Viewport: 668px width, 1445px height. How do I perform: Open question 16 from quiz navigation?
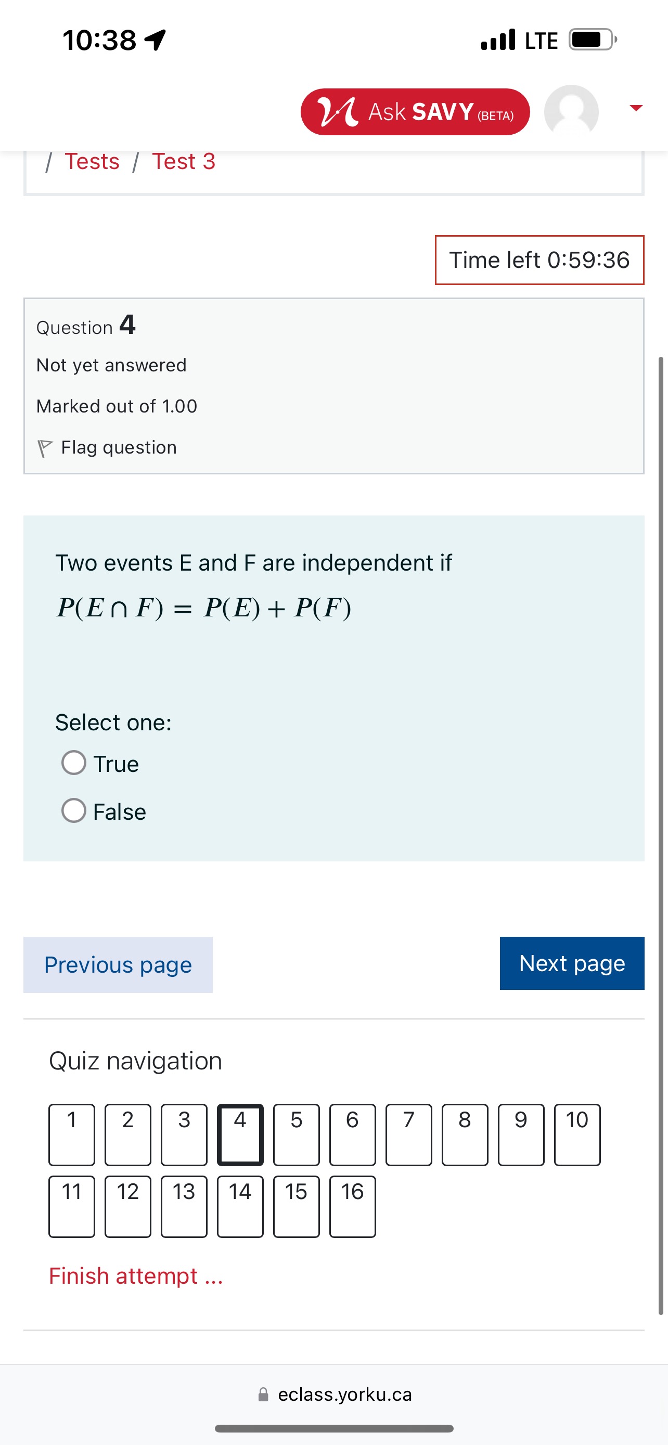tap(352, 1206)
